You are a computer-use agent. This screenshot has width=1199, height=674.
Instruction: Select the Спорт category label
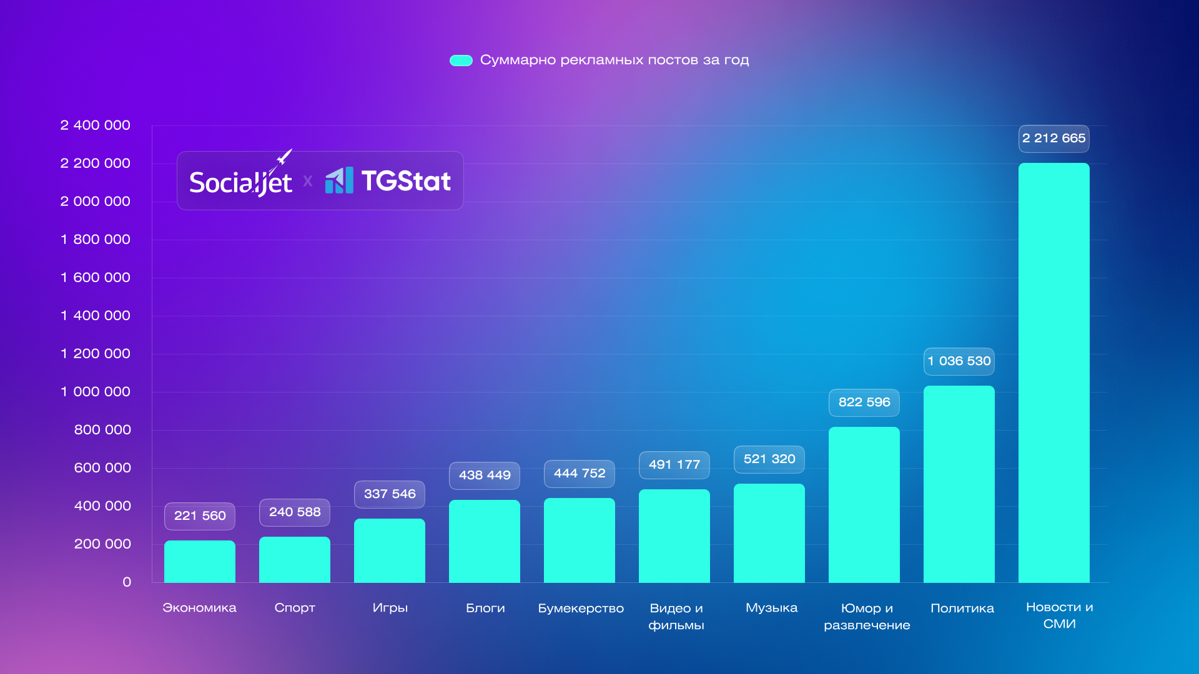click(x=295, y=608)
